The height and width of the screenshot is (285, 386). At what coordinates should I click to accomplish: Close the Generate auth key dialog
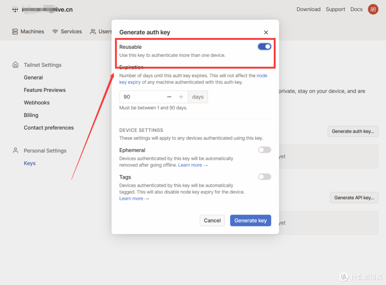(x=266, y=32)
